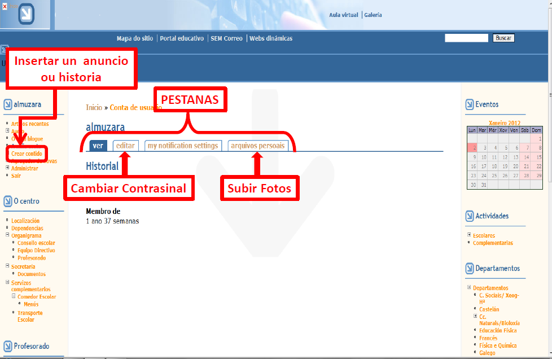Viewport: 552px width, 359px height.
Task: Click the Profesorado block icon
Action: (8, 346)
